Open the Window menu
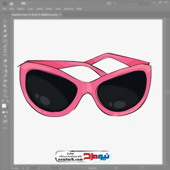The width and height of the screenshot is (170, 170). (x=69, y=9)
